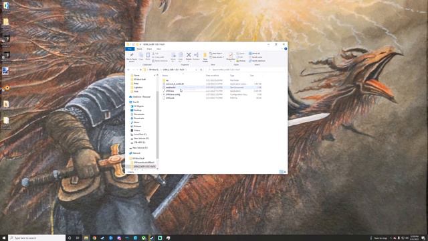Open the New item dropdown
The height and width of the screenshot is (241, 428).
(216, 54)
